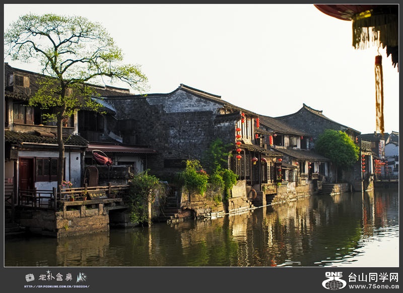The width and height of the screenshot is (403, 293).
Task: Click the calligraphy signature watermark text
Action: point(55,277)
